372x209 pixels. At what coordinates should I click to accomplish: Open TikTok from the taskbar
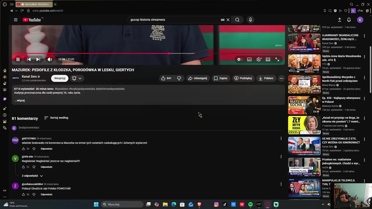tap(225, 204)
